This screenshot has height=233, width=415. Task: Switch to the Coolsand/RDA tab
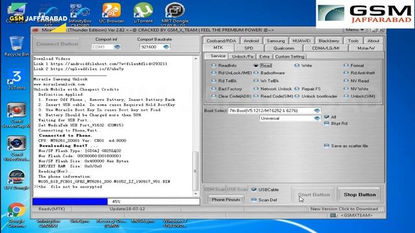click(x=221, y=41)
